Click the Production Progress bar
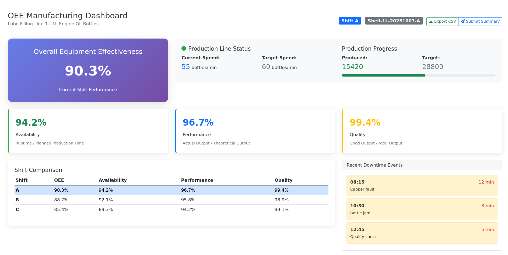Image resolution: width=508 pixels, height=255 pixels. [x=419, y=75]
